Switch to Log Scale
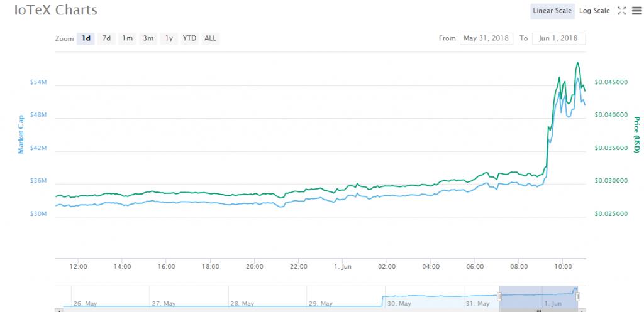 [x=594, y=11]
